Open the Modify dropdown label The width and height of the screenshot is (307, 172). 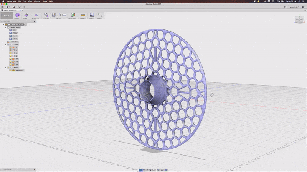26,18
